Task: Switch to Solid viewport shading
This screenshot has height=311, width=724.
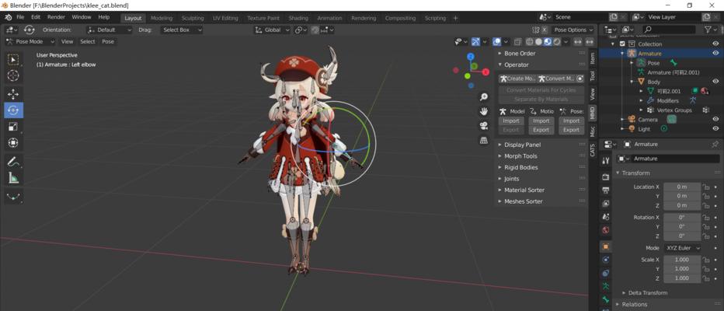Action: tap(538, 41)
